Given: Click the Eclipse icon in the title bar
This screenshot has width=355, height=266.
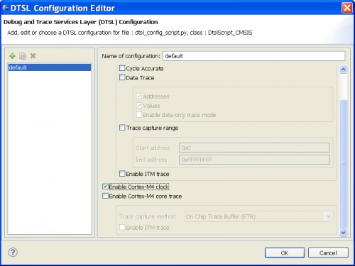Looking at the screenshot, I should coord(5,8).
